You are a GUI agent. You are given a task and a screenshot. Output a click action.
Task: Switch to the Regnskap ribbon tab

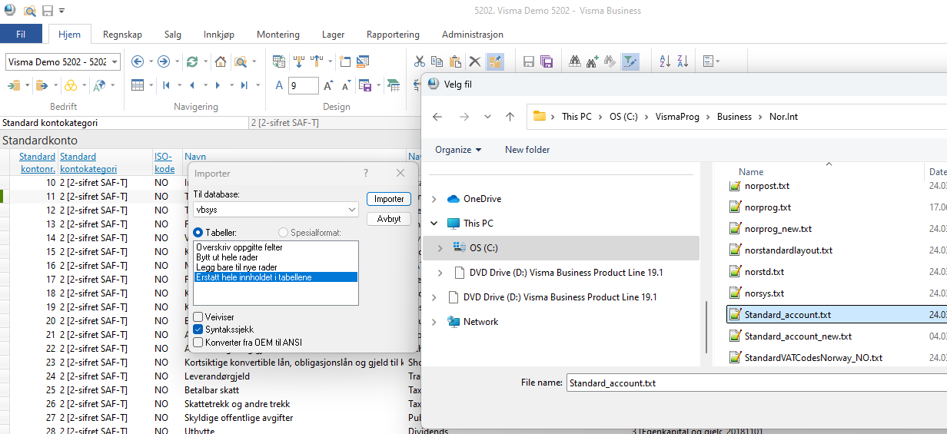[123, 35]
